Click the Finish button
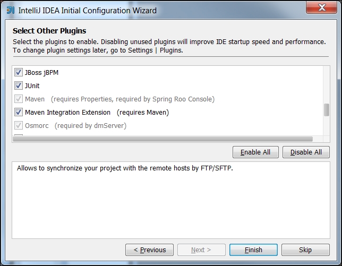 tap(253, 250)
